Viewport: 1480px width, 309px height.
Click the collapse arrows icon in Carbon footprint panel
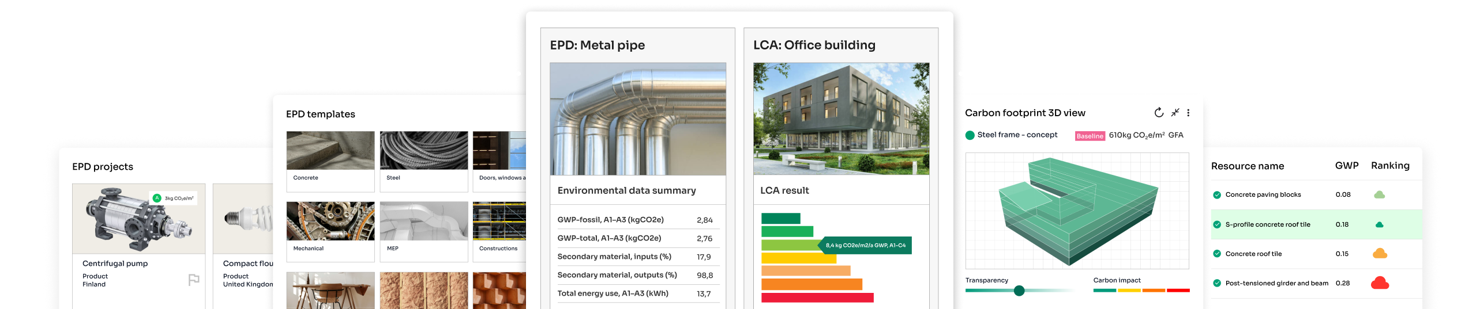tap(1175, 113)
